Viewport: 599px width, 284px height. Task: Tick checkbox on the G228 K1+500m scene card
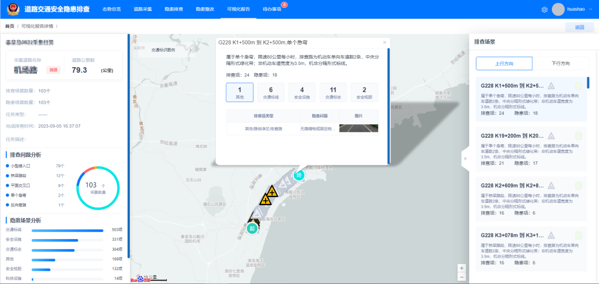point(578,86)
